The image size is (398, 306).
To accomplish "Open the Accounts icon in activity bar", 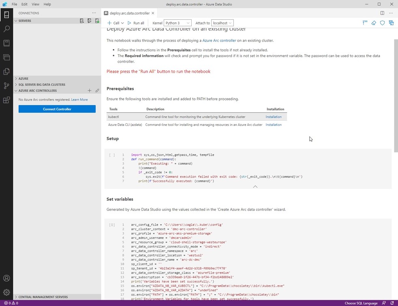I will point(6,278).
